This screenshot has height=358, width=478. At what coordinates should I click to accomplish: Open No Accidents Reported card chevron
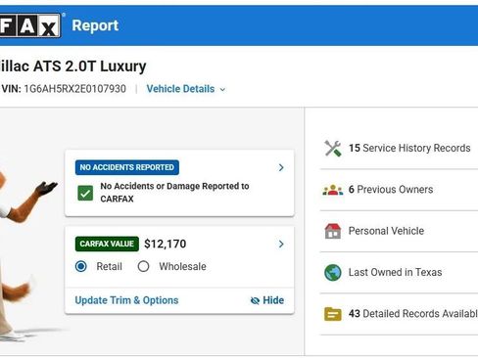[x=281, y=167]
